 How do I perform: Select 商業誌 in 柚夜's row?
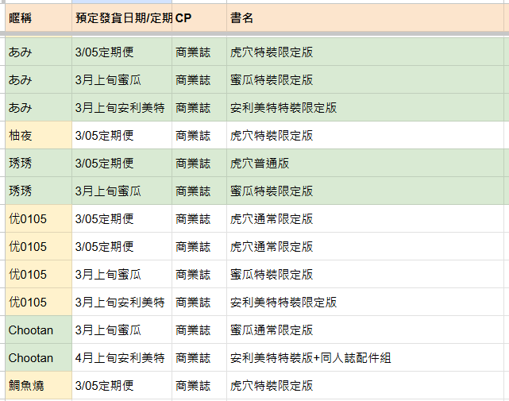click(x=199, y=136)
